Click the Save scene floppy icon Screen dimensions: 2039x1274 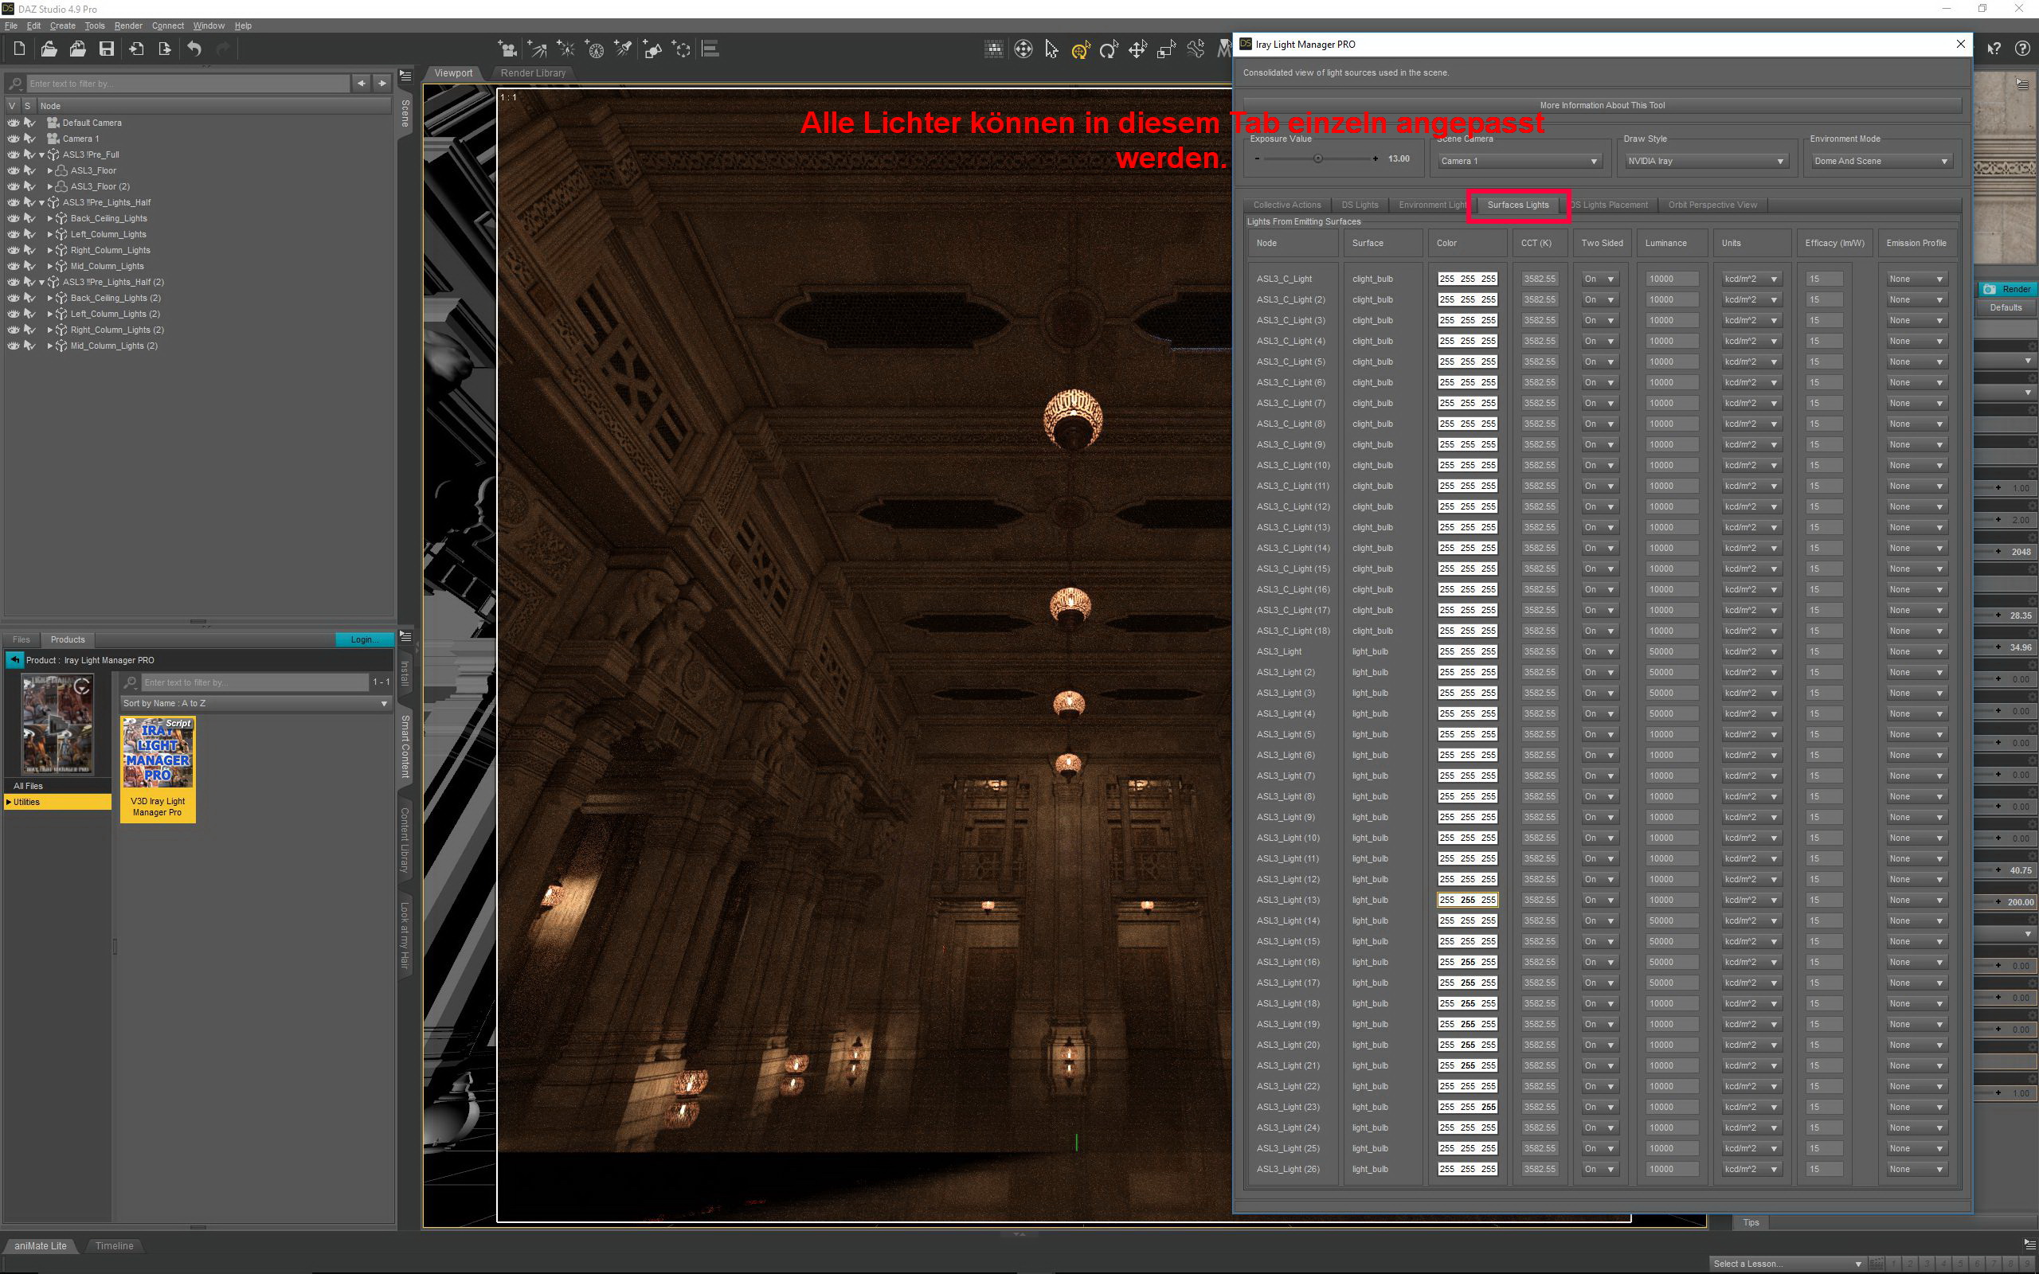106,49
